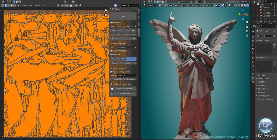Screen dimensions: 277x140
Task: Toggle camera view icon in 3D viewport
Action: pyautogui.click(x=247, y=31)
